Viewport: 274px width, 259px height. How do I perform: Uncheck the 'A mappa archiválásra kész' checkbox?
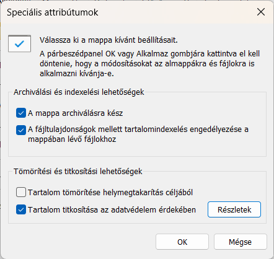coord(21,113)
